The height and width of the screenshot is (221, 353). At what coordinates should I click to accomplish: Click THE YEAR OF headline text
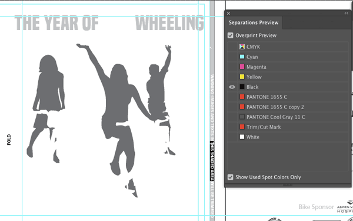click(56, 23)
